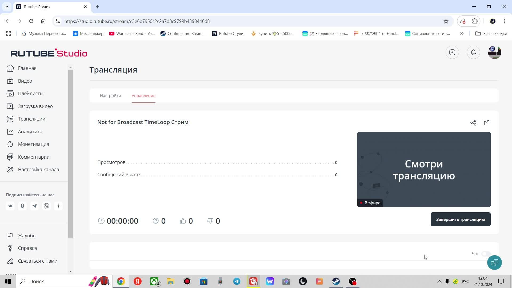Open the VK social icon in sidebar

10,206
